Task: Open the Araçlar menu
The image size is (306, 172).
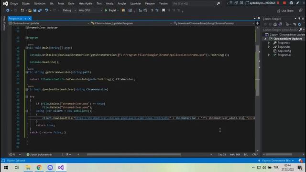Action: coord(121,3)
